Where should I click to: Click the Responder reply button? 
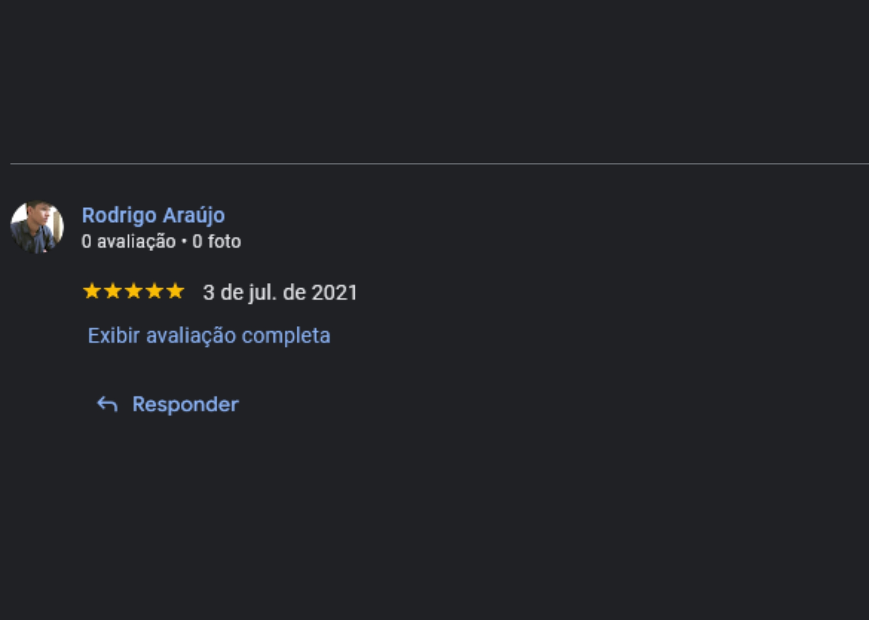[168, 404]
